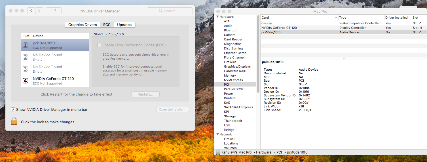The height and width of the screenshot is (162, 427).
Task: Select Power in the Hardware list
Action: pos(229,94)
